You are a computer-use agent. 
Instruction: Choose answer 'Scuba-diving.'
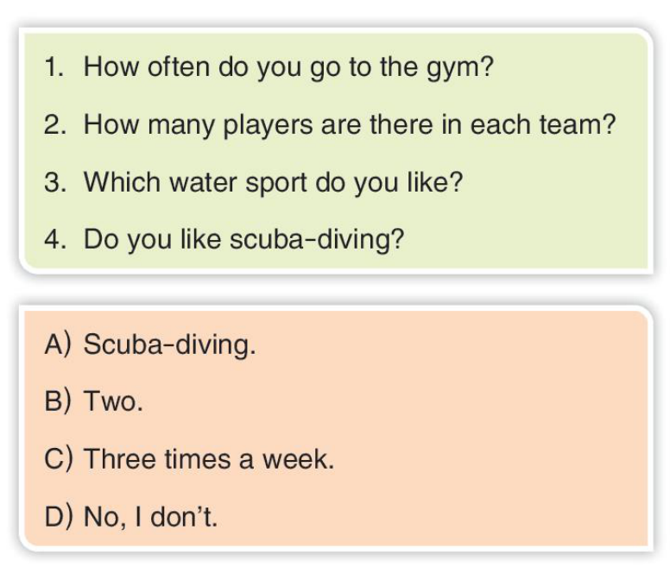[169, 345]
